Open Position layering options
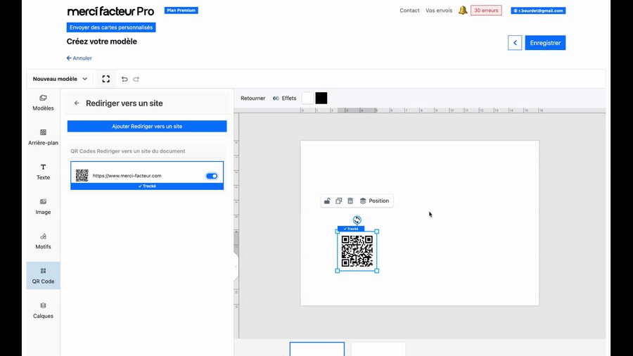Viewport: 633px width, 356px height. 374,201
